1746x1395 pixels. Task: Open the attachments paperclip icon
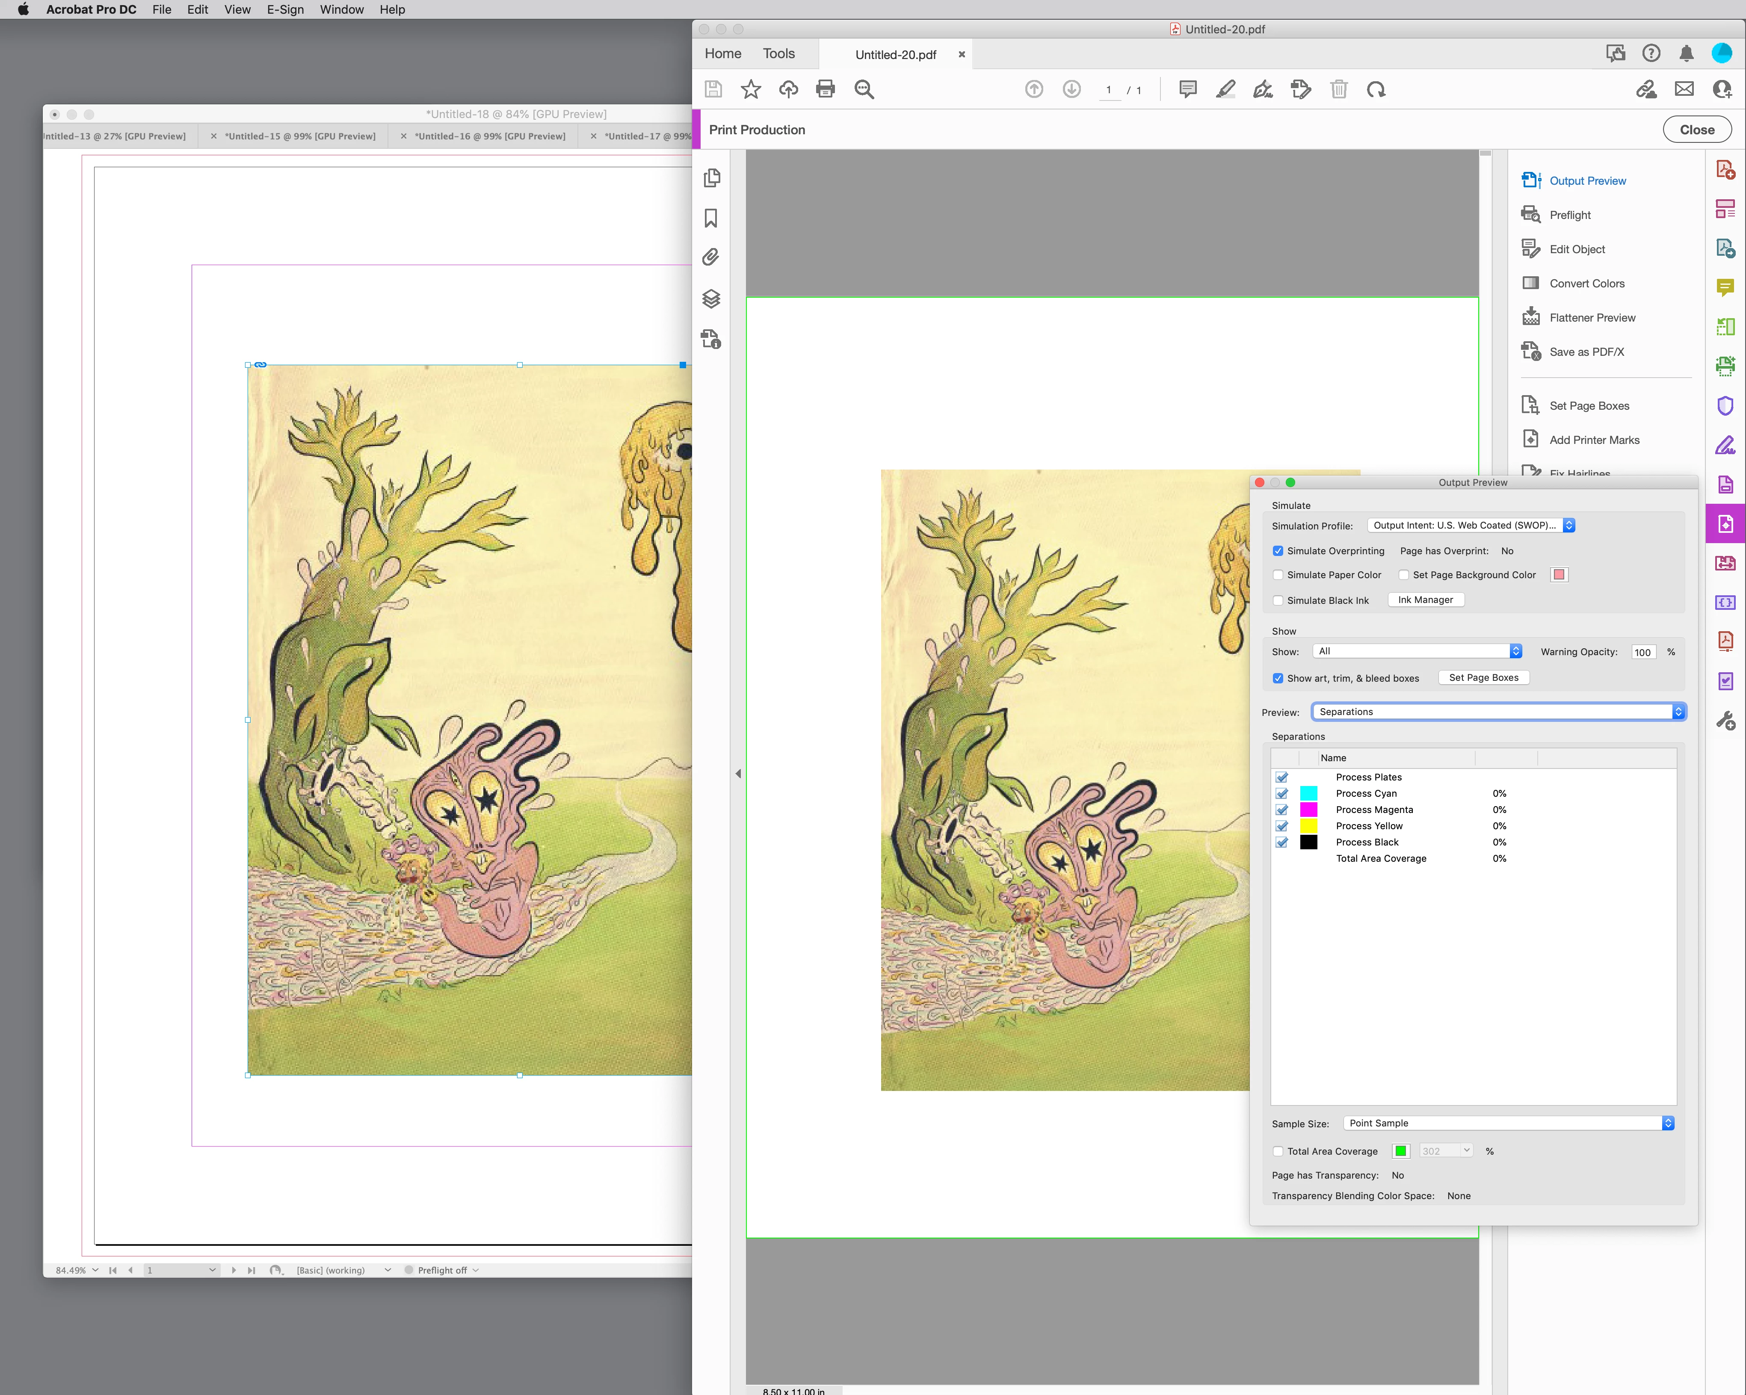point(711,257)
